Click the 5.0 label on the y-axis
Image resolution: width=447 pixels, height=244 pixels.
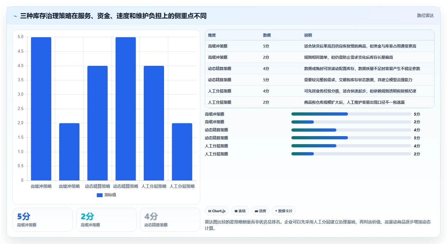[21, 37]
